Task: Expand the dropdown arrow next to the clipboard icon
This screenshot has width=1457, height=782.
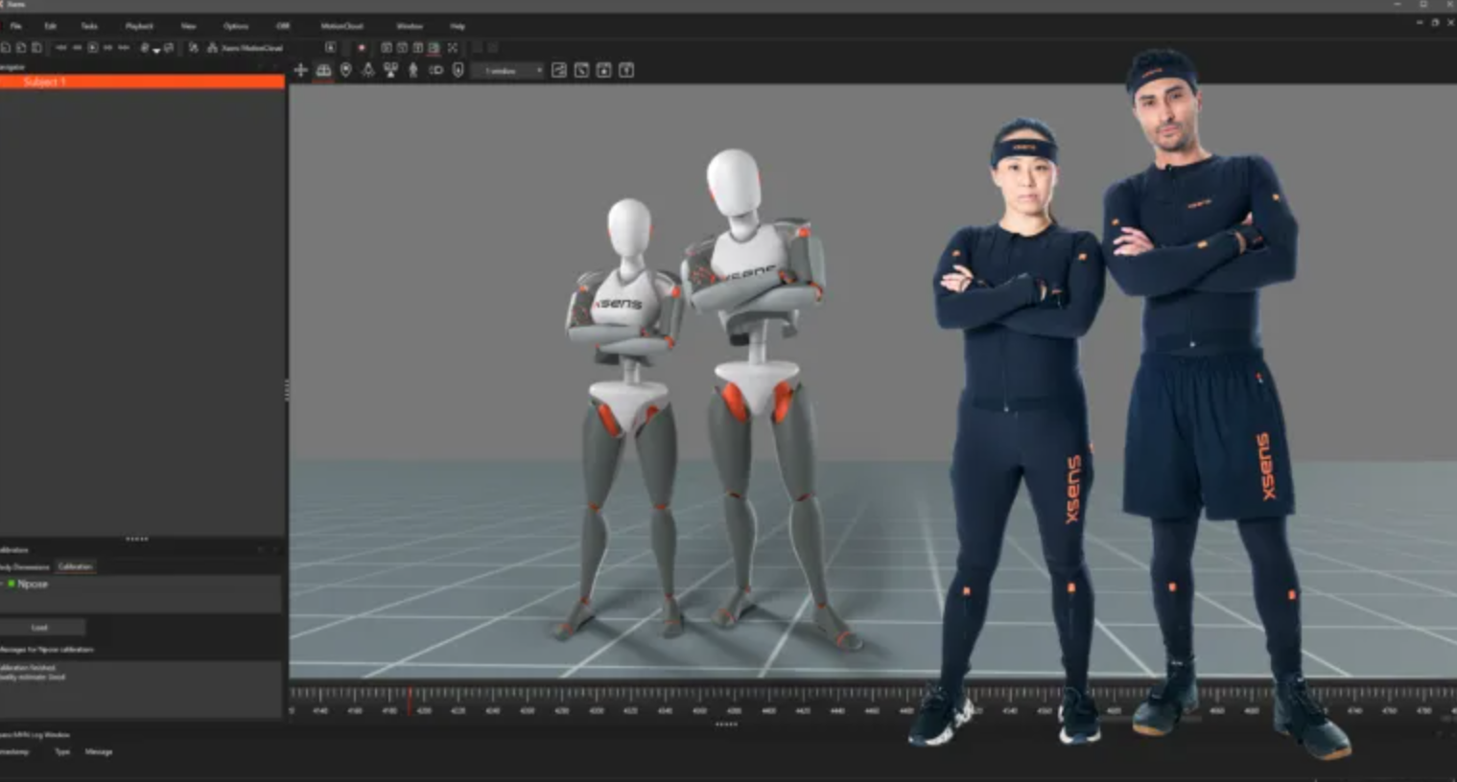Action: pyautogui.click(x=156, y=49)
